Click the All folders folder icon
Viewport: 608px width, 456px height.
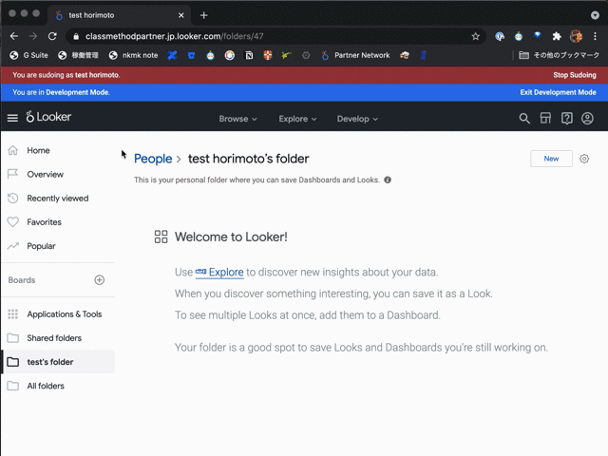[12, 386]
